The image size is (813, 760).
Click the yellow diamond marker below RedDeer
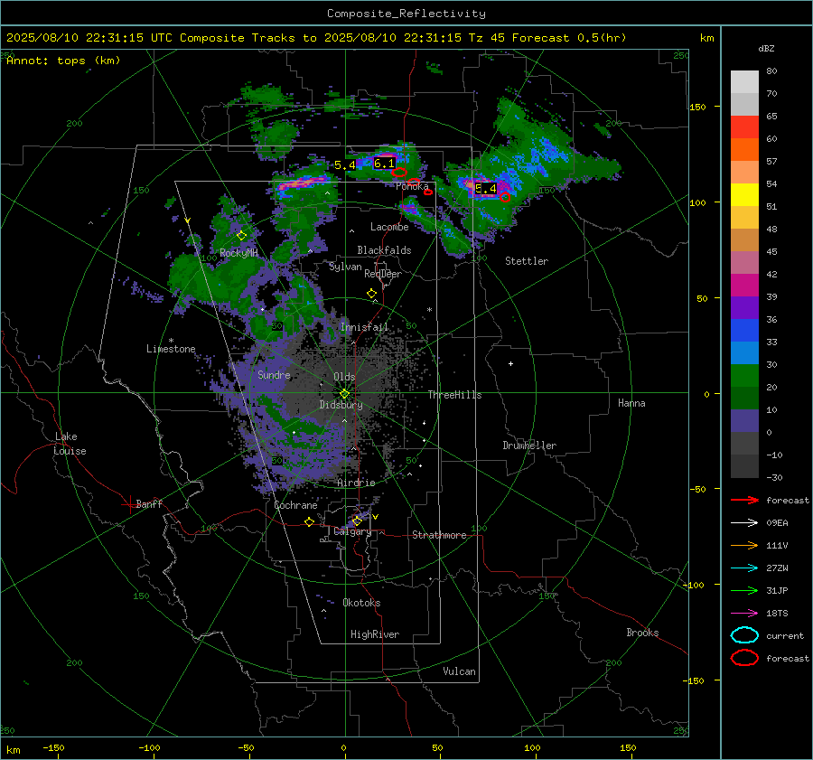coord(372,294)
